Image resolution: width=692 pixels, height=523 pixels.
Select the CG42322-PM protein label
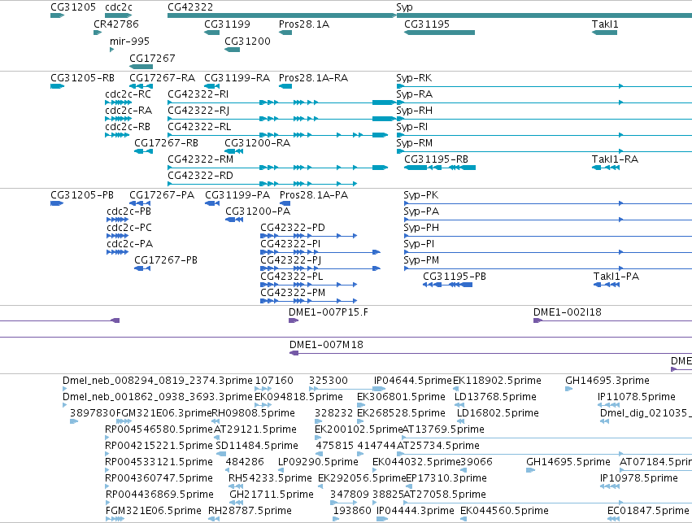(293, 294)
